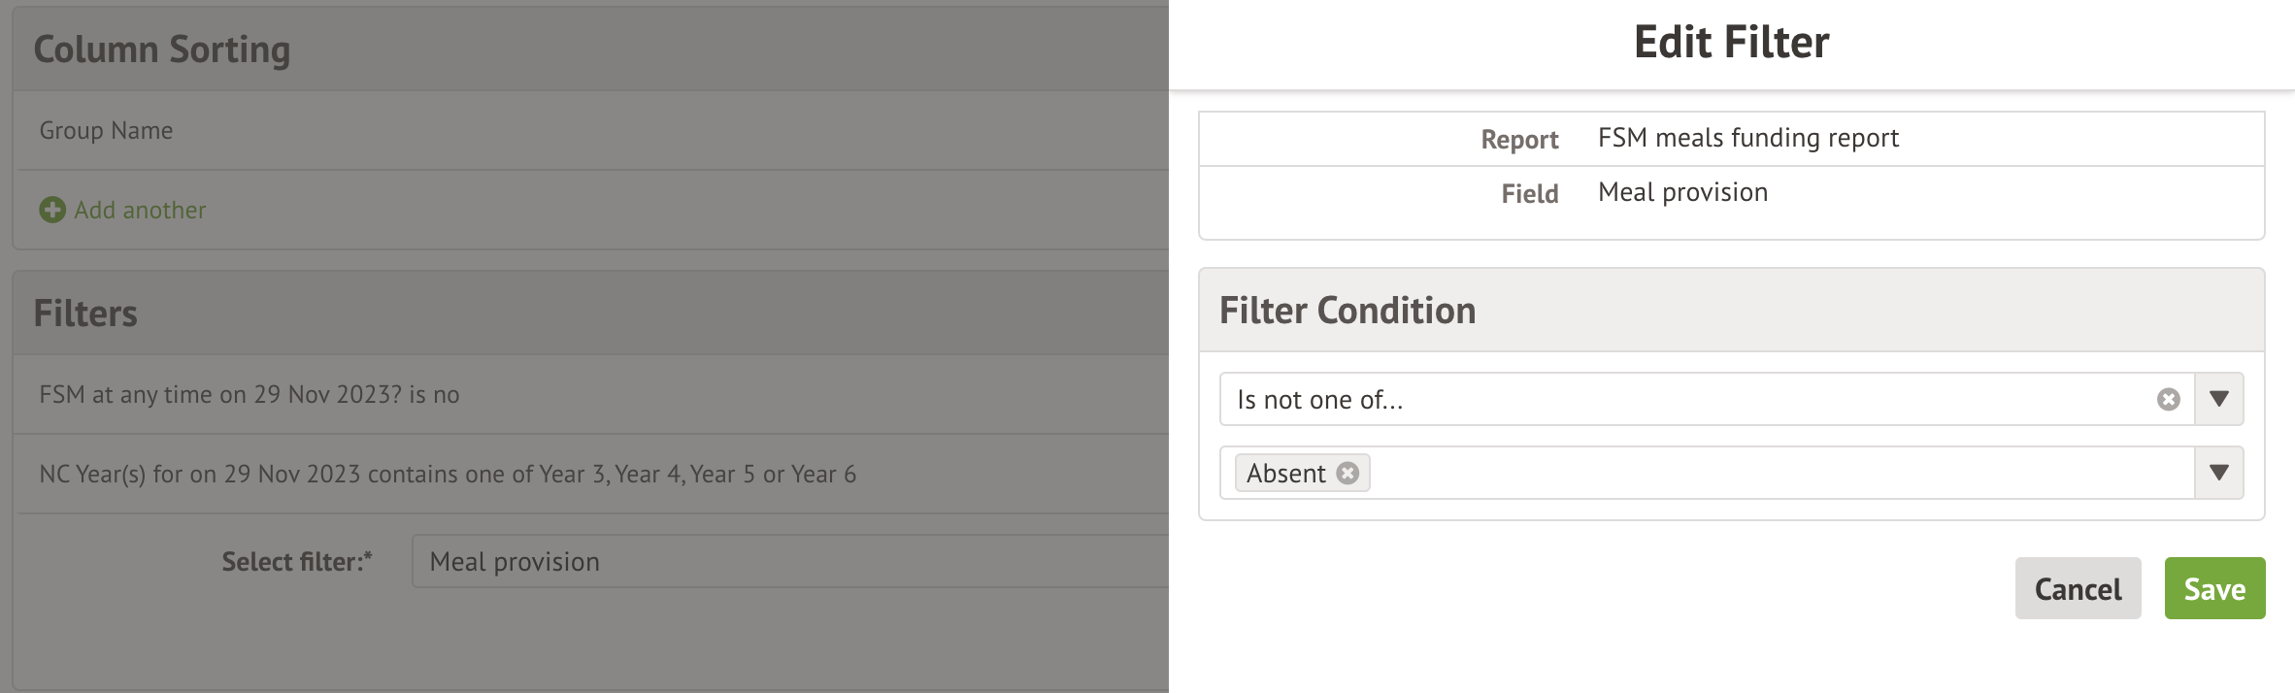The width and height of the screenshot is (2295, 693).
Task: Click the Column Sorting section header
Action: point(162,49)
